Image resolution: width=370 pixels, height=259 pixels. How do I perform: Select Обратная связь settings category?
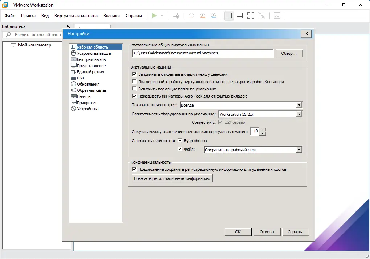coord(91,90)
